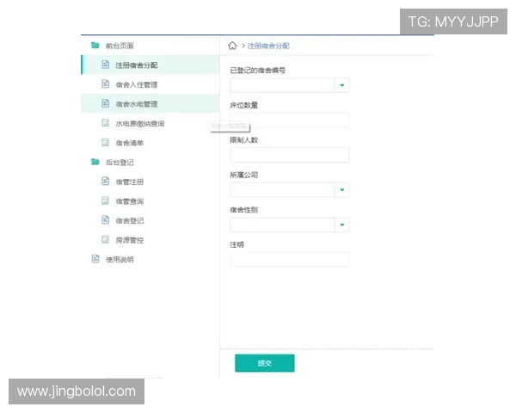Open the 已登记的宿舍编号 dropdown arrow
This screenshot has width=516, height=413.
pyautogui.click(x=342, y=85)
